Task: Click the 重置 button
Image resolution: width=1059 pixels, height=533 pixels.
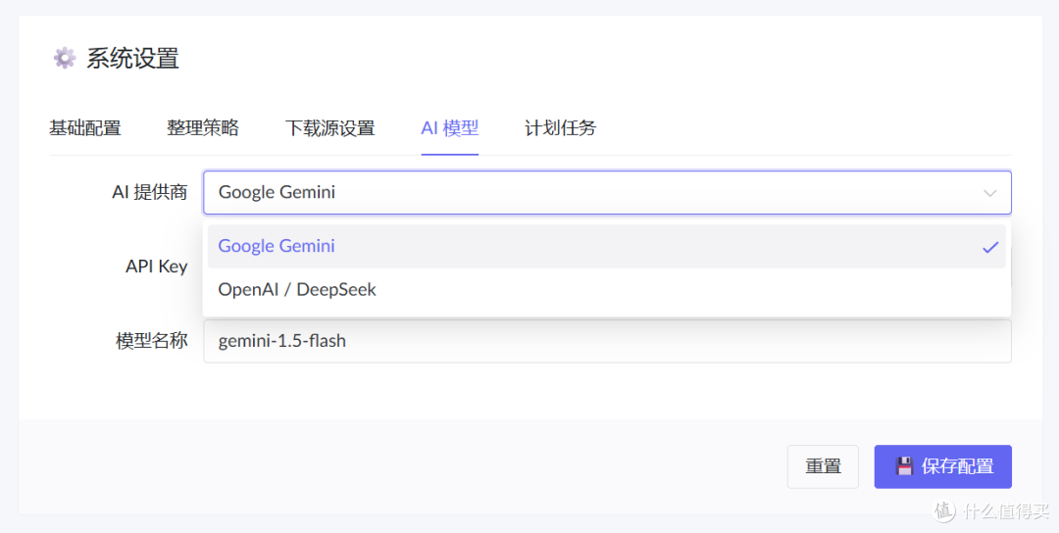Action: click(823, 466)
